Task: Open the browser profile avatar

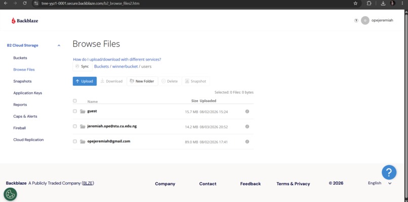Action: pos(393,4)
